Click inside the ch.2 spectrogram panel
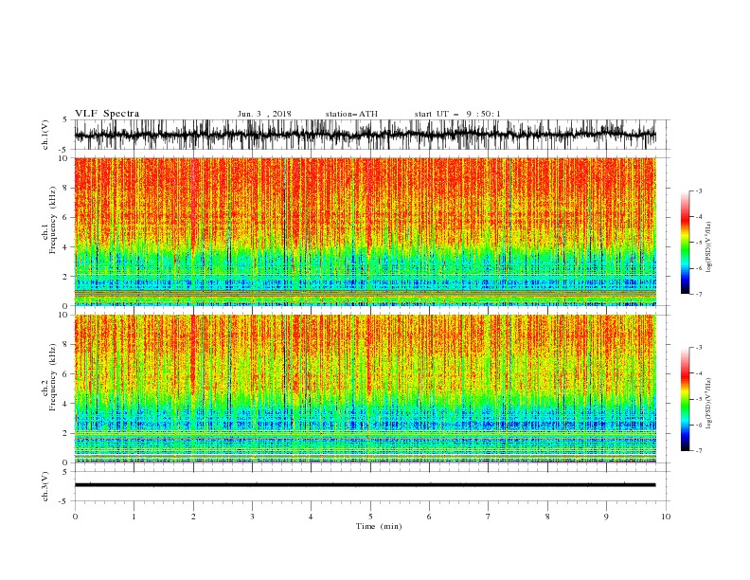This screenshot has width=750, height=580. point(365,389)
